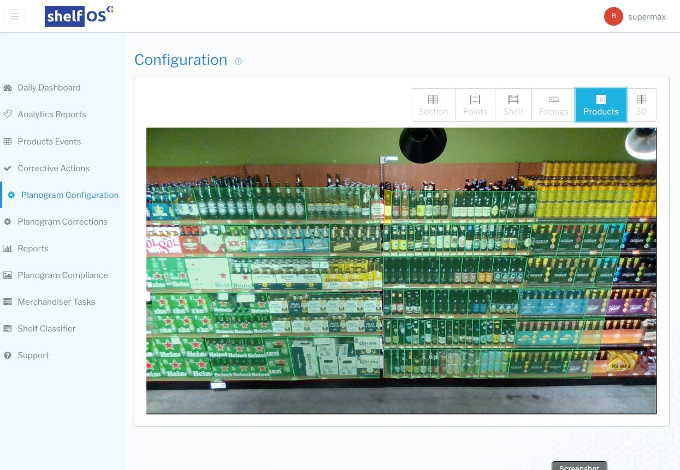Open Merchandiser Tasks page
This screenshot has width=680, height=470.
pyautogui.click(x=56, y=302)
